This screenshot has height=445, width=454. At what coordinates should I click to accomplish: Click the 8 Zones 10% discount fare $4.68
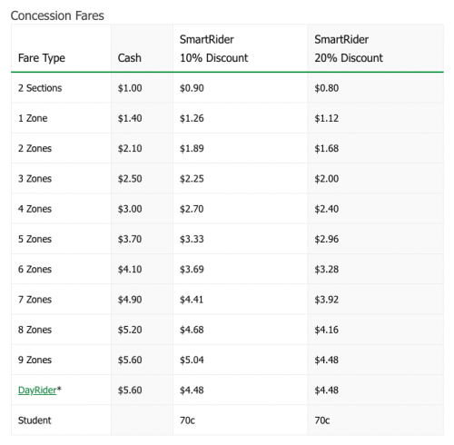(192, 330)
